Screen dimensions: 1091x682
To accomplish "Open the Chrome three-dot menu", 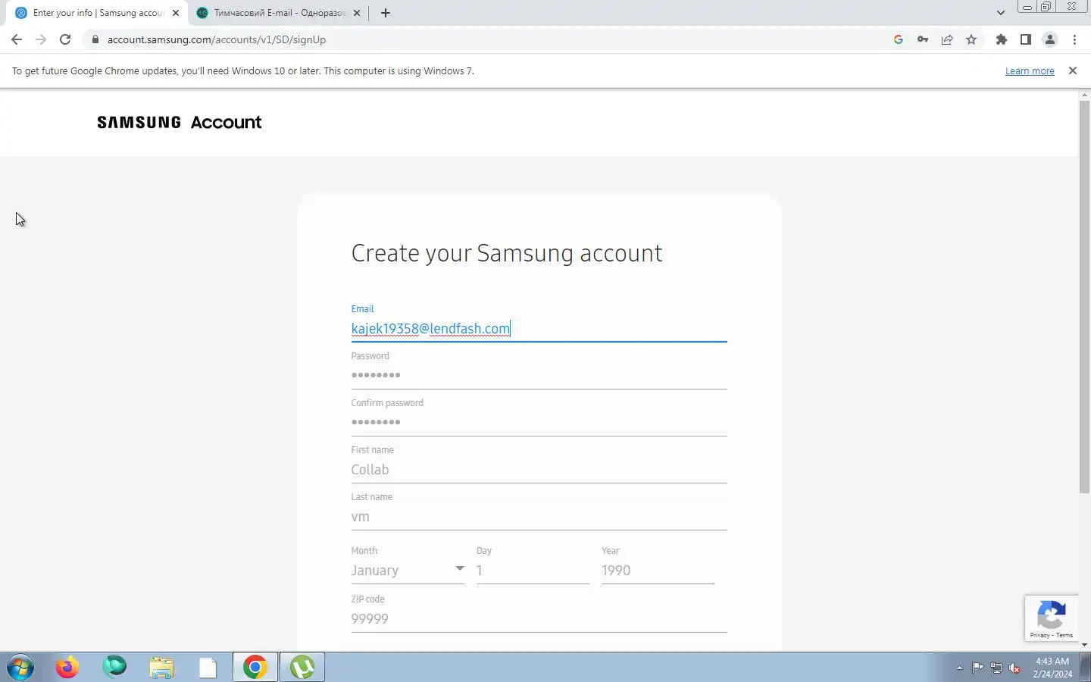I will (x=1074, y=39).
